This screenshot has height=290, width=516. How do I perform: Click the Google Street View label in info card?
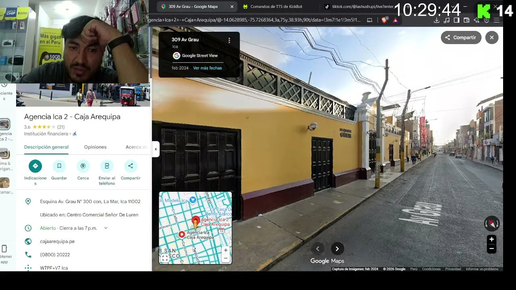point(200,56)
